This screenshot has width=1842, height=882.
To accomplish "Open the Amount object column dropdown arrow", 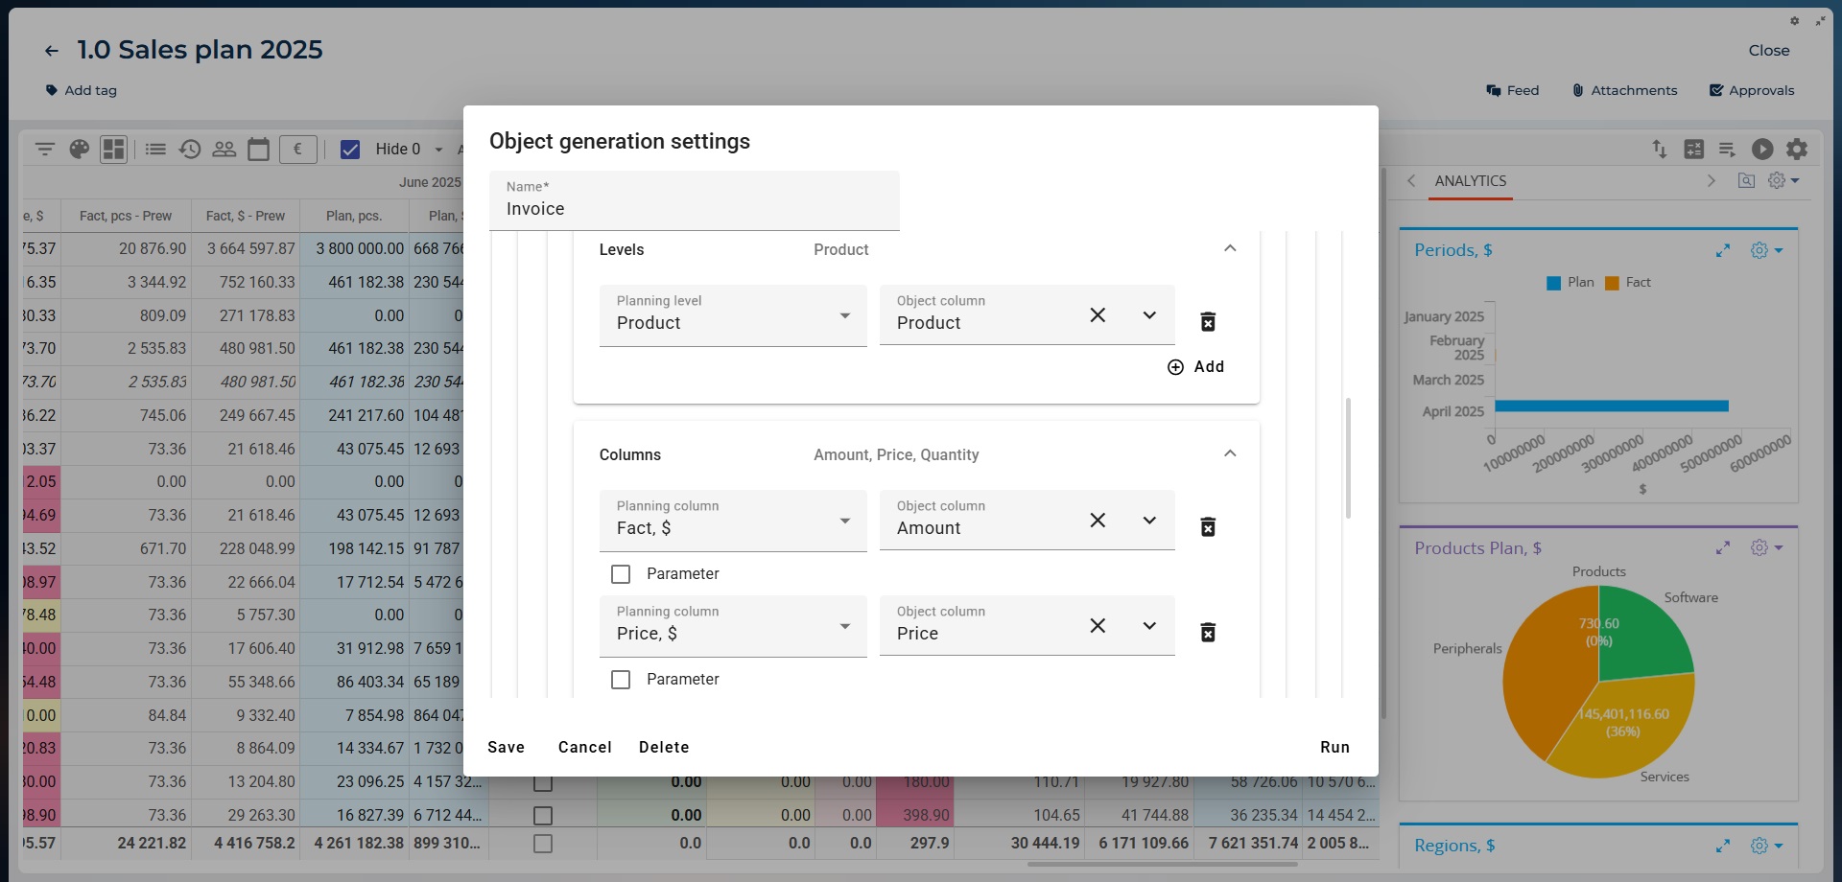I will pos(1149,520).
